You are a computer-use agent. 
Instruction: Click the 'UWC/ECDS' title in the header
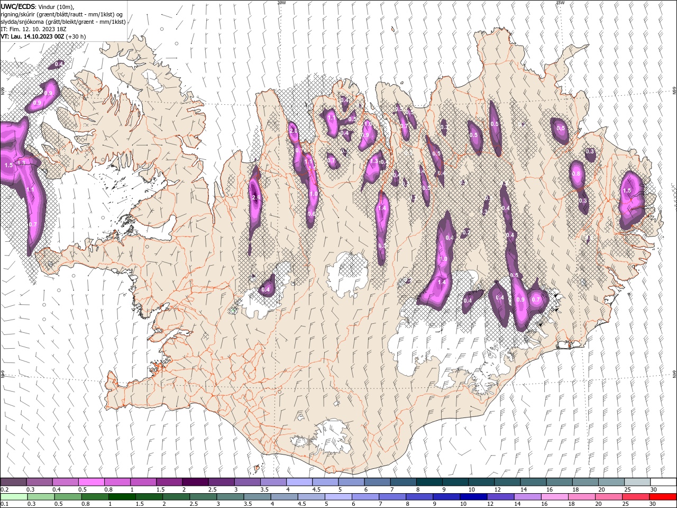[17, 6]
